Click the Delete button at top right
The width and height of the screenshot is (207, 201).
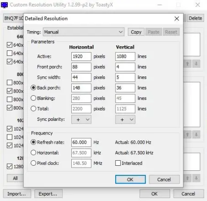pyautogui.click(x=196, y=18)
